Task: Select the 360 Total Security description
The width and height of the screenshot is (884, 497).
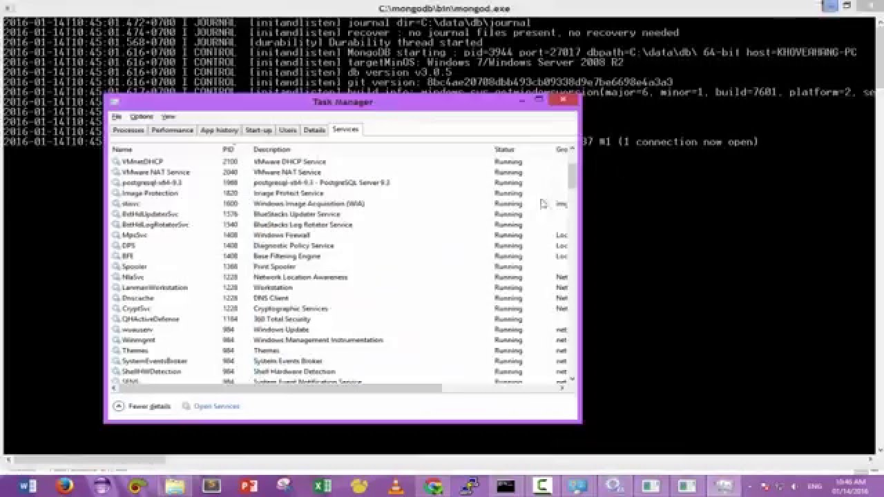Action: click(x=282, y=319)
